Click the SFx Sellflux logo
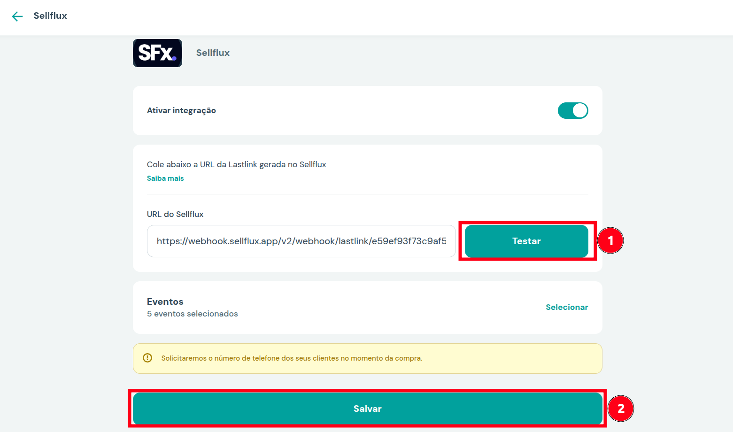The height and width of the screenshot is (432, 733). coord(157,53)
